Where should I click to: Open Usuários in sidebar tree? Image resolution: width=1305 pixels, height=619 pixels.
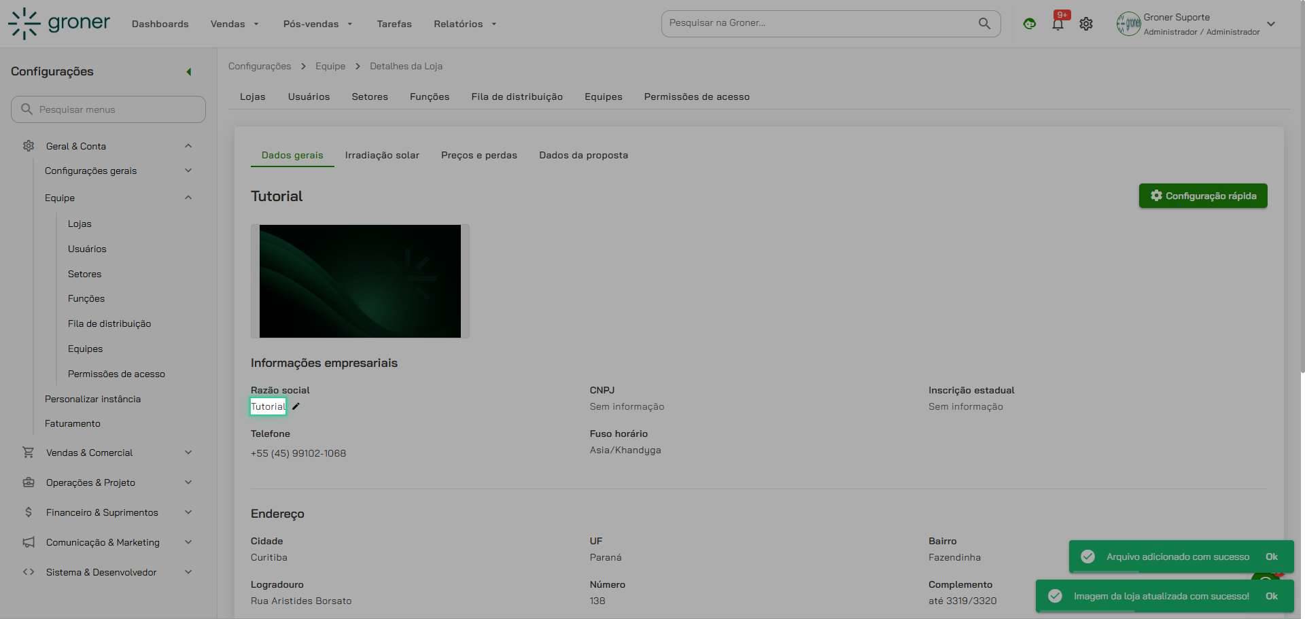[87, 249]
